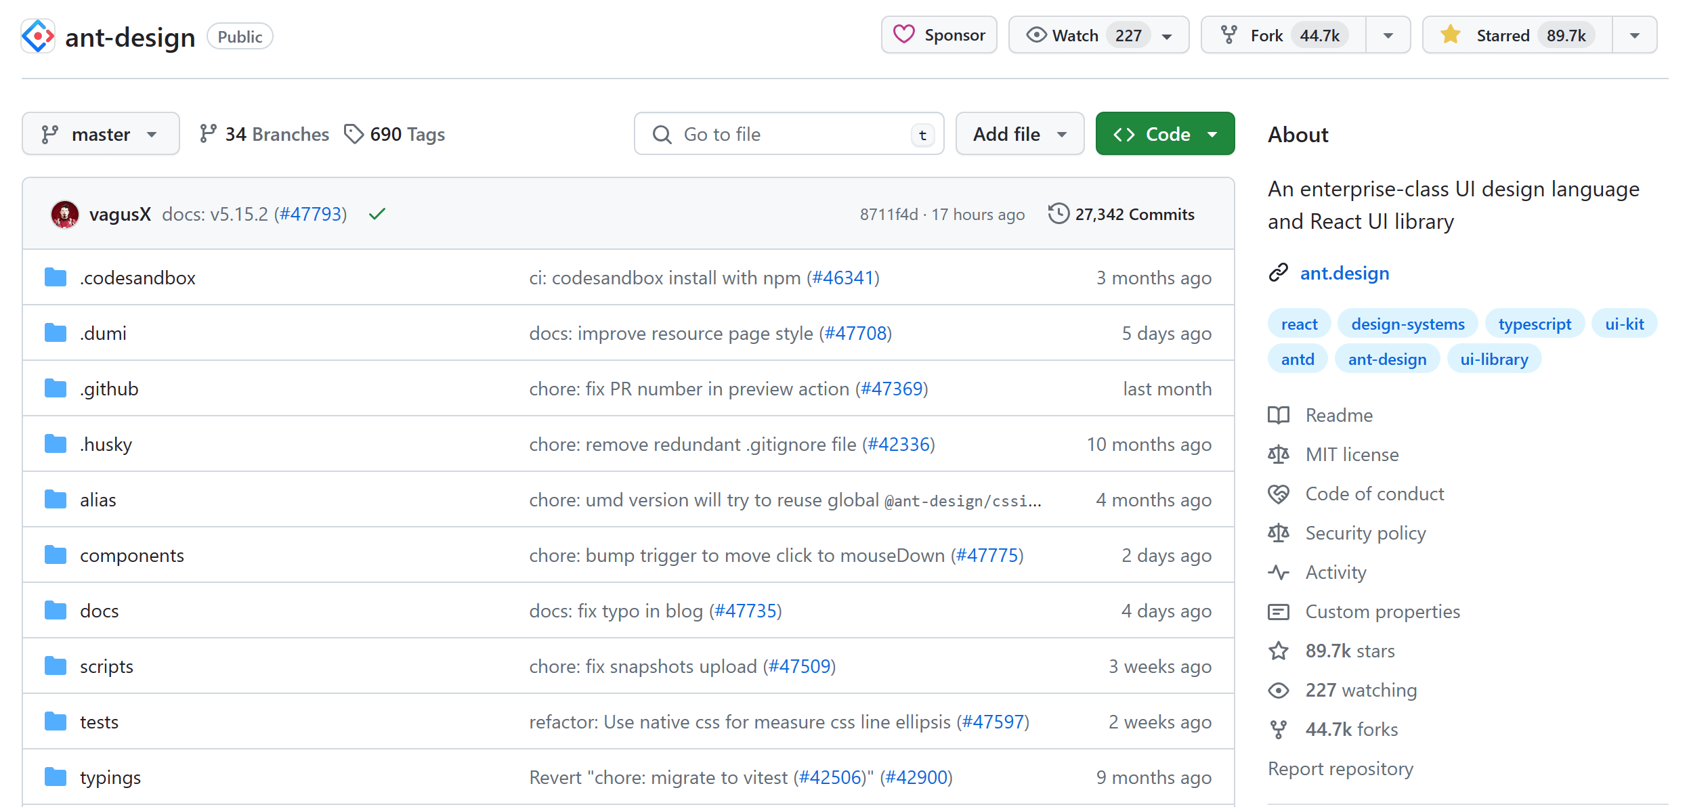Image resolution: width=1689 pixels, height=807 pixels.
Task: Click the Activity pulse icon
Action: click(1279, 573)
